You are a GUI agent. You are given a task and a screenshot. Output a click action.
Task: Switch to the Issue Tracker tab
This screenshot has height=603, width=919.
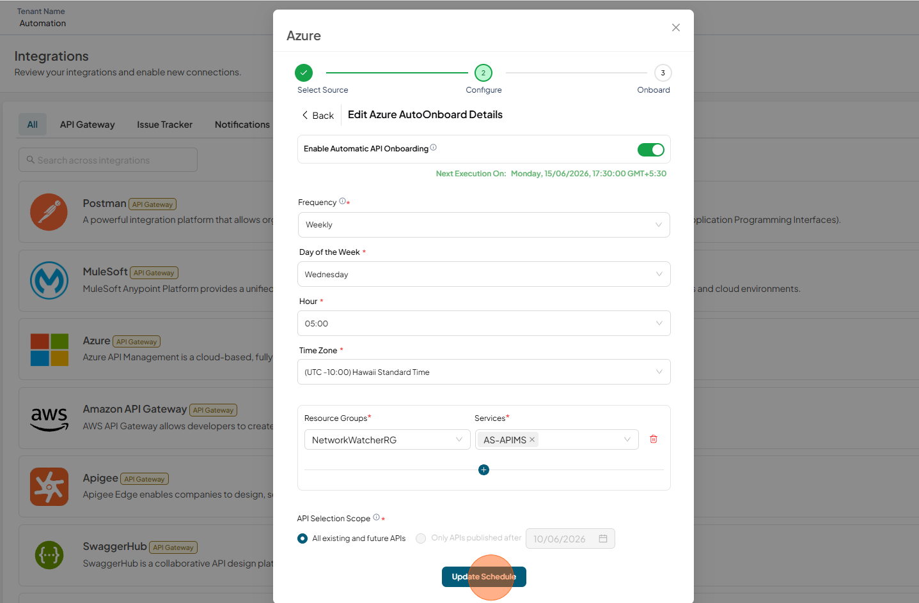164,125
